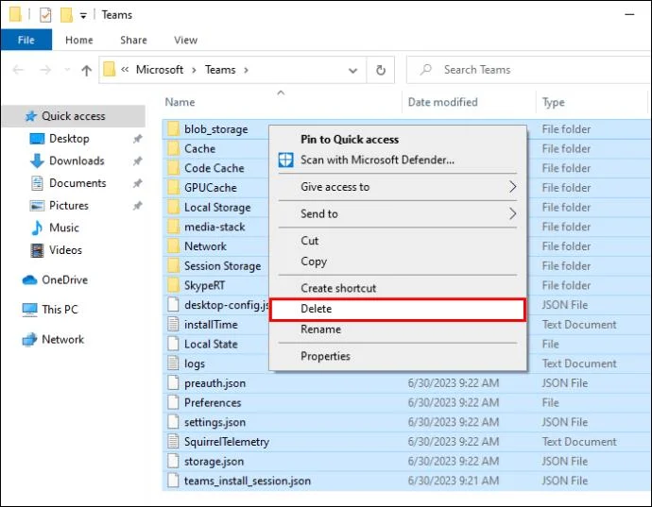Select Network in the navigation pane sidebar

pos(62,340)
